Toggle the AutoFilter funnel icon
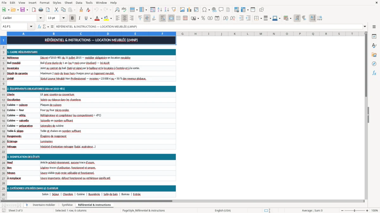The image size is (380, 213). point(174,10)
